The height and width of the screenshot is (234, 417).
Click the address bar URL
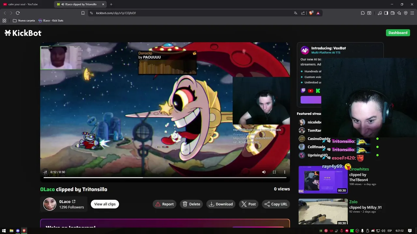pyautogui.click(x=116, y=13)
